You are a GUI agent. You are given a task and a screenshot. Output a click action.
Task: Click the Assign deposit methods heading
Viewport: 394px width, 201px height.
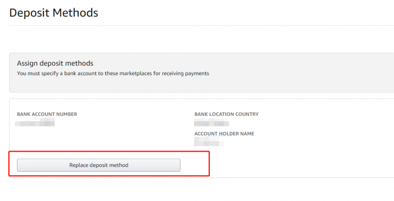[55, 63]
